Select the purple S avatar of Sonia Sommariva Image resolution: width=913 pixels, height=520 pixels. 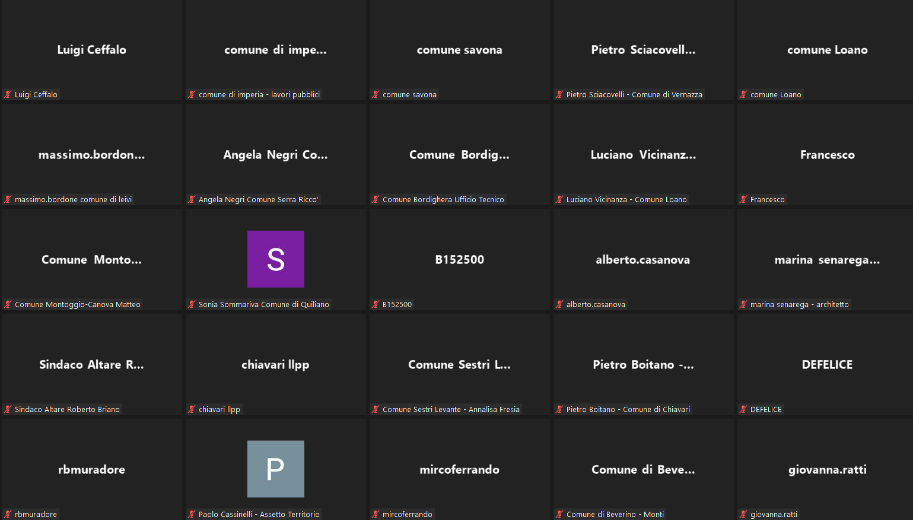[276, 259]
